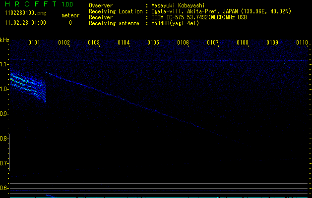Click time marker 0108
Image resolution: width=312 pixels, height=198 pixels.
[x=243, y=43]
